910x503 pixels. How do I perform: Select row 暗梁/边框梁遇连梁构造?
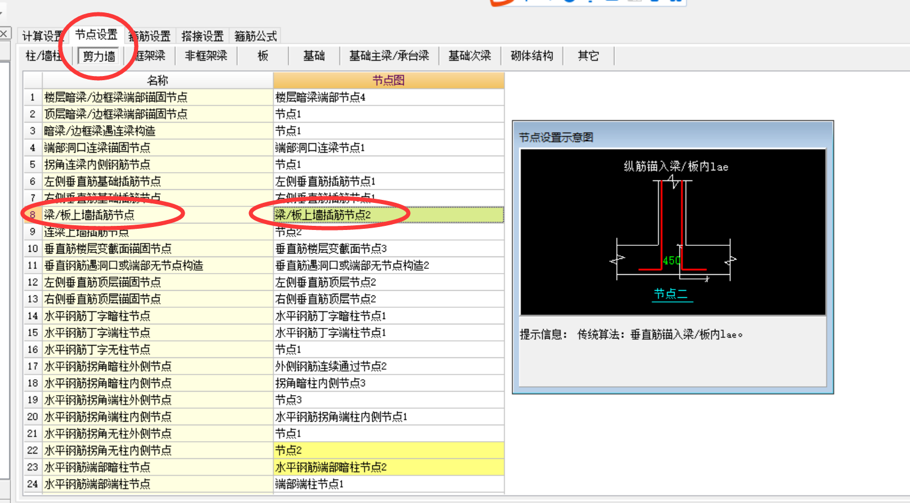[158, 131]
